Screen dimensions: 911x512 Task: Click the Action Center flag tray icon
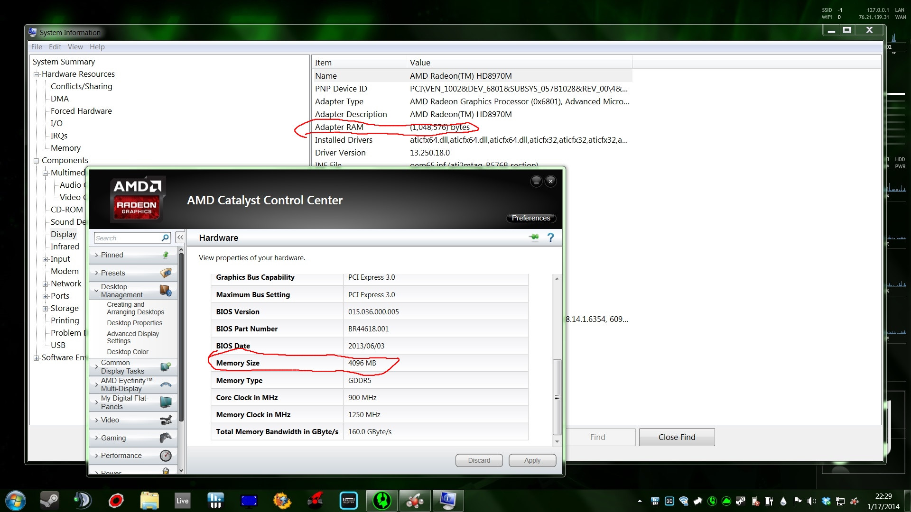(x=798, y=501)
